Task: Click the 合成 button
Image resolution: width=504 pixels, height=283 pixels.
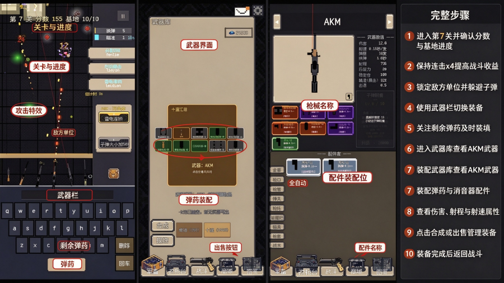Action: (162, 226)
